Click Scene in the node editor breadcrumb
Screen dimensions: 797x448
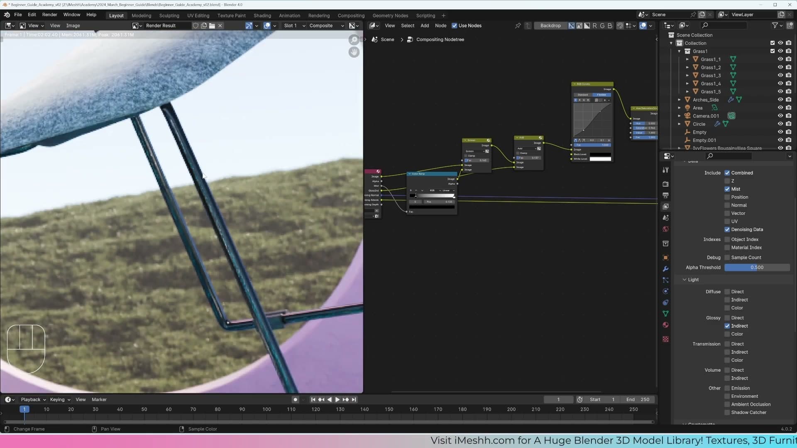387,40
